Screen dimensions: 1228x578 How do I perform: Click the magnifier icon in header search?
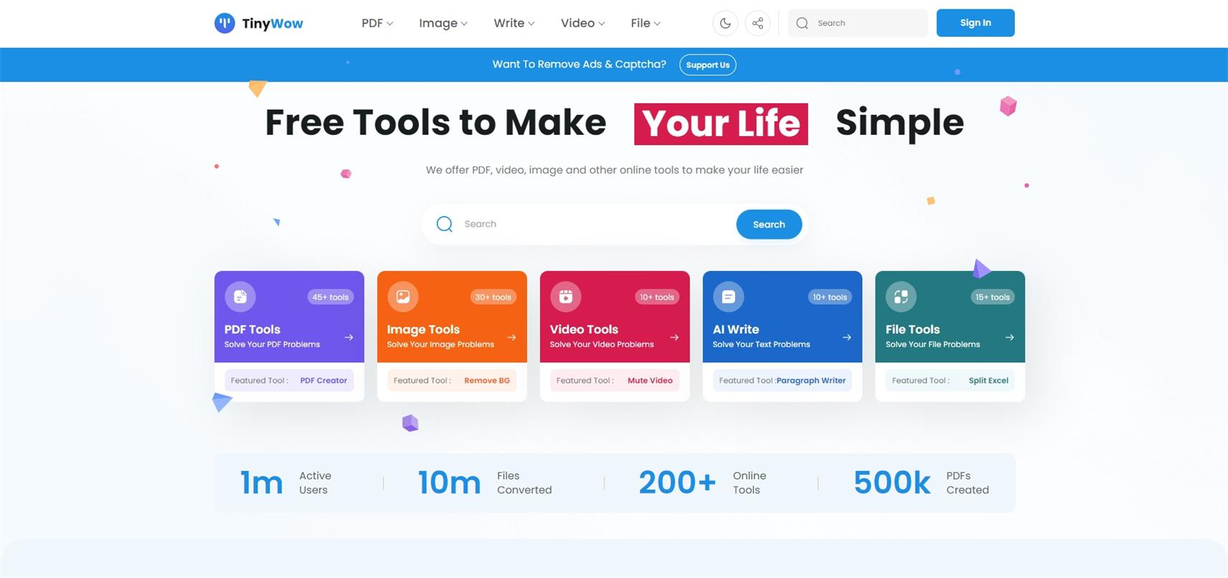tap(802, 23)
